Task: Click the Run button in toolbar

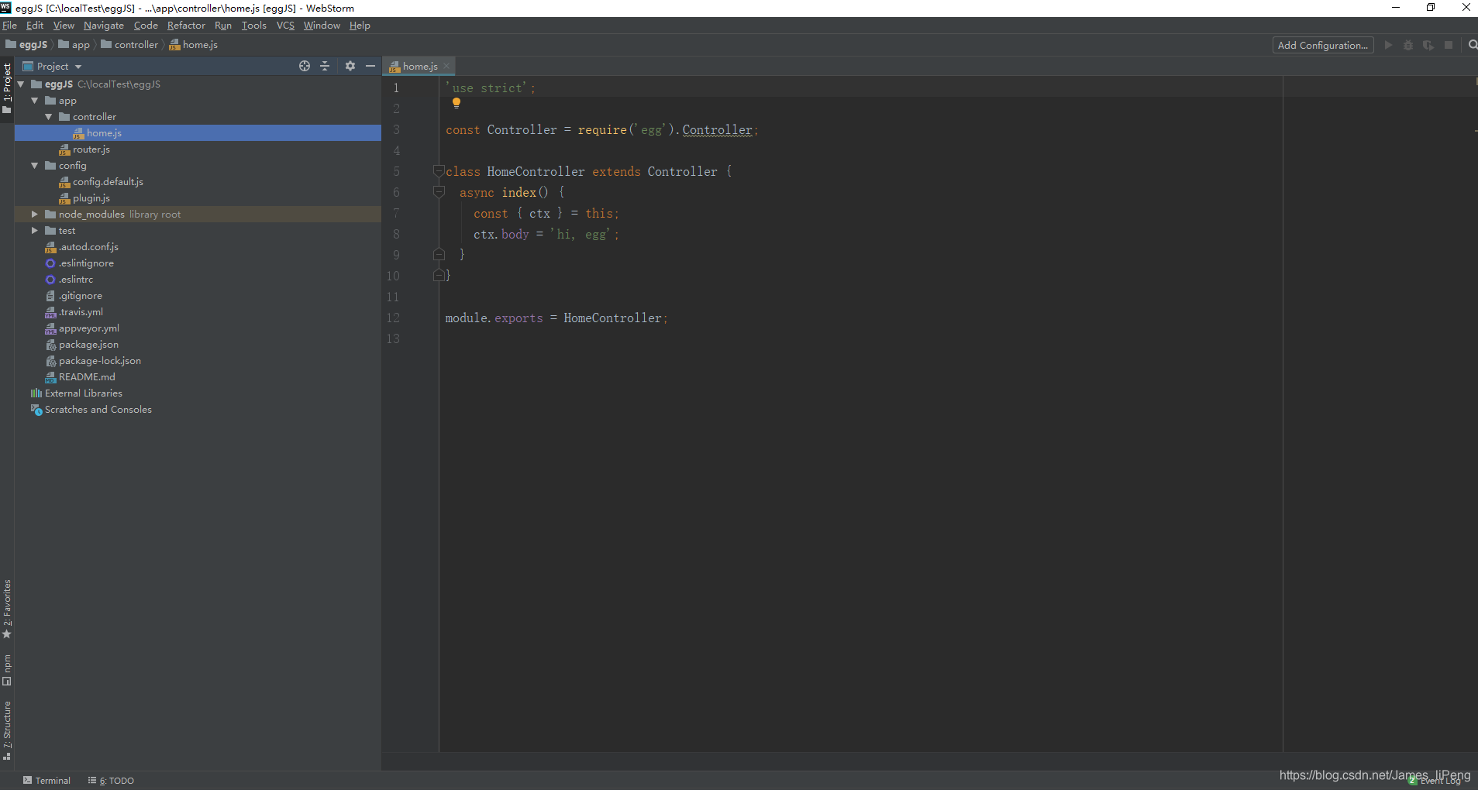Action: coord(1388,45)
